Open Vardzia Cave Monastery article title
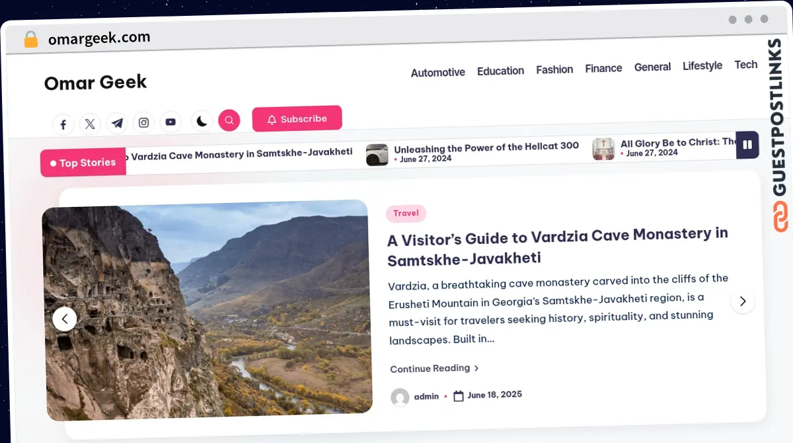The width and height of the screenshot is (793, 443). click(x=558, y=246)
